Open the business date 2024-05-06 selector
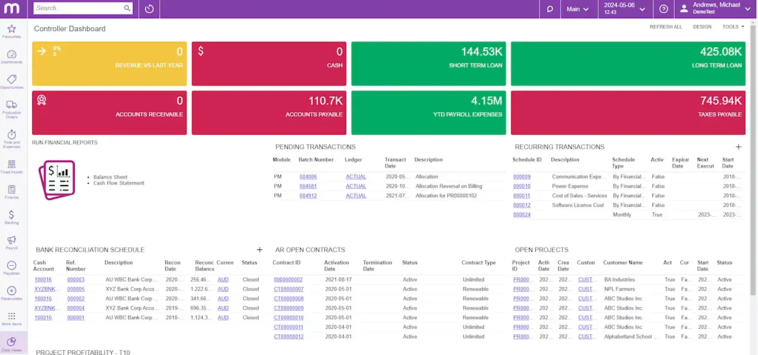 pos(621,8)
